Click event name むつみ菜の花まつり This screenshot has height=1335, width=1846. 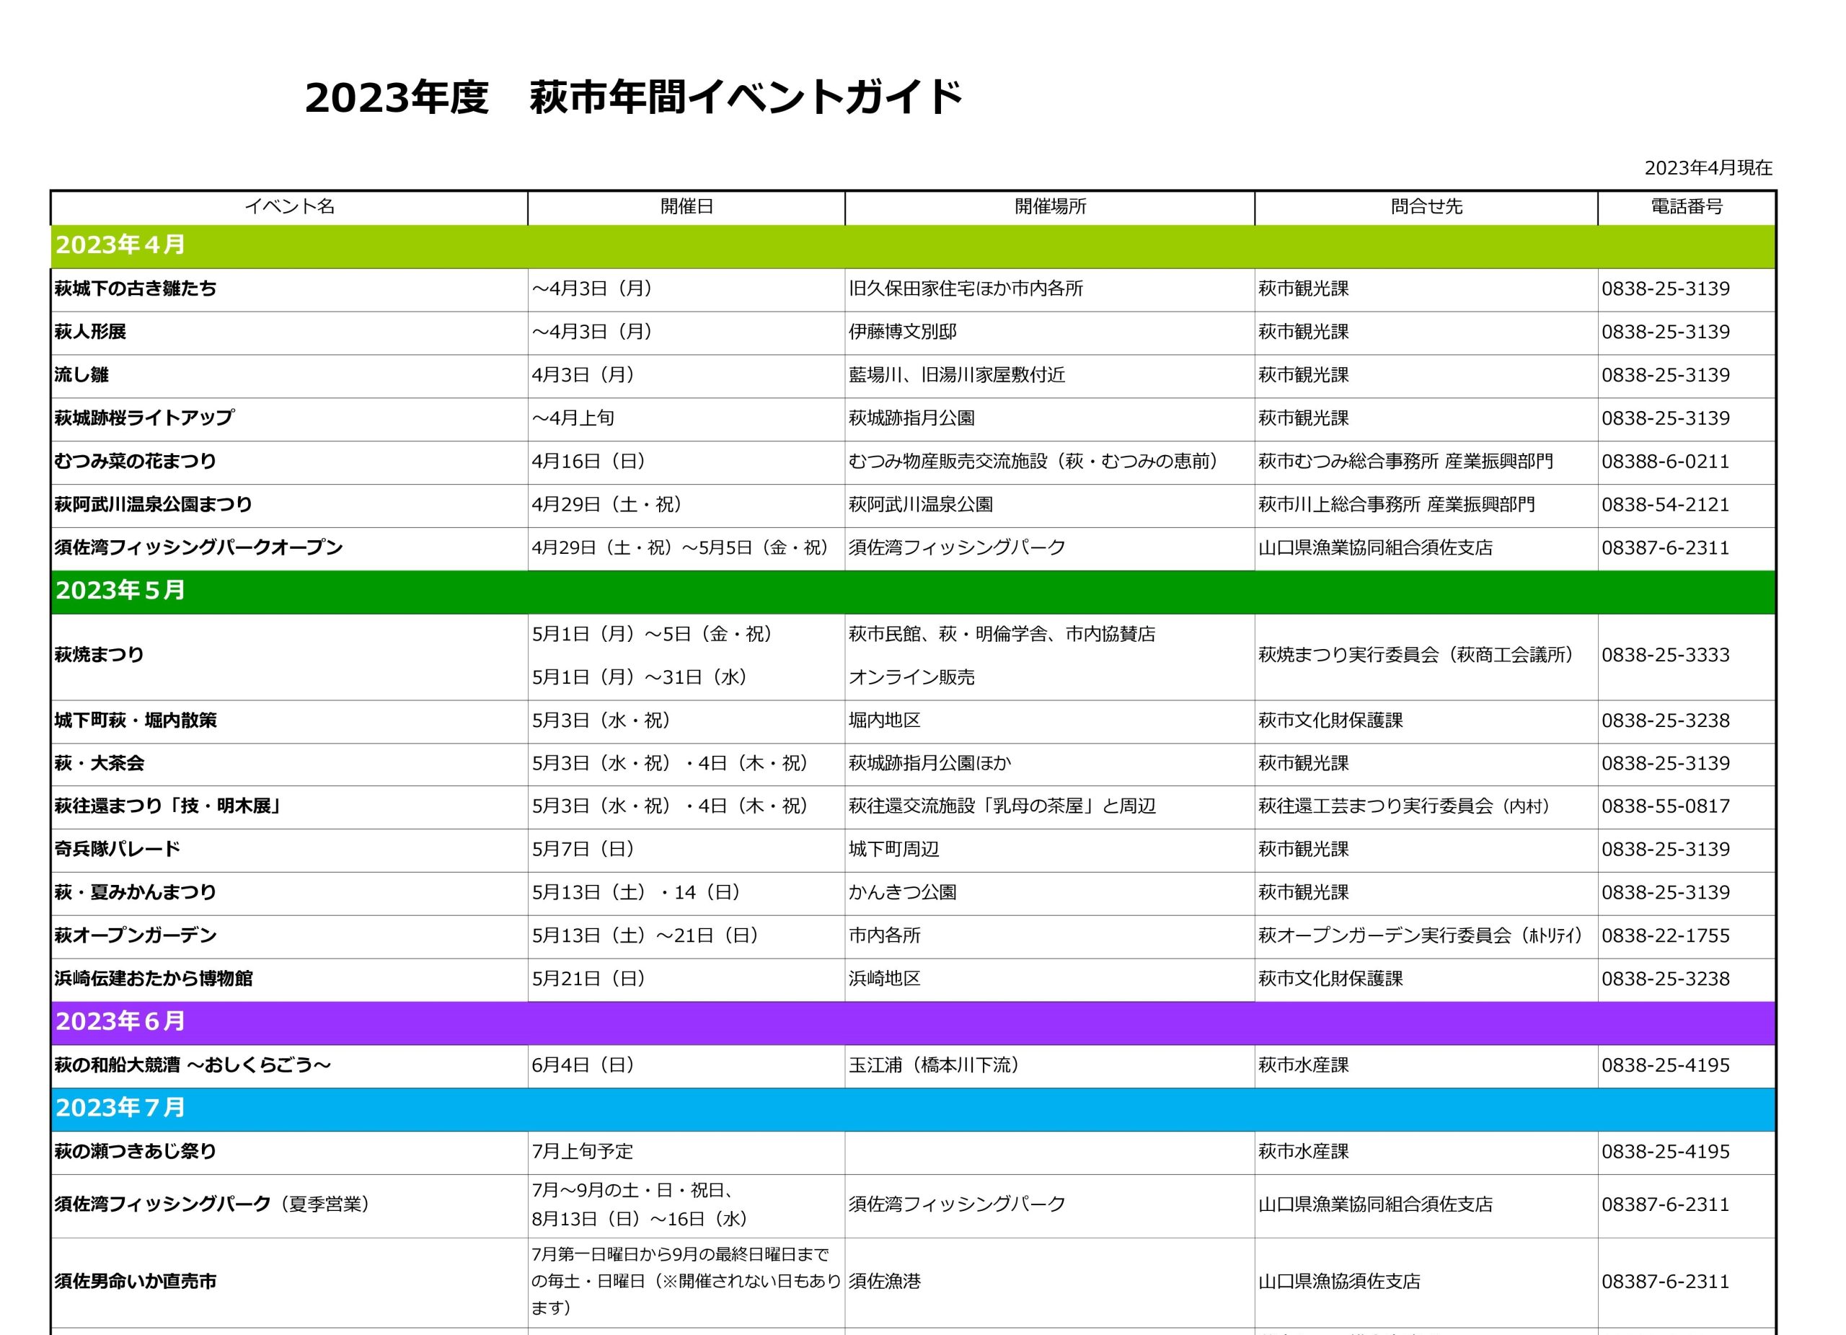[135, 462]
